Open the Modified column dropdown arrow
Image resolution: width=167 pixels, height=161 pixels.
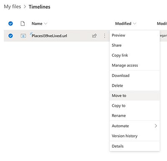tap(134, 23)
